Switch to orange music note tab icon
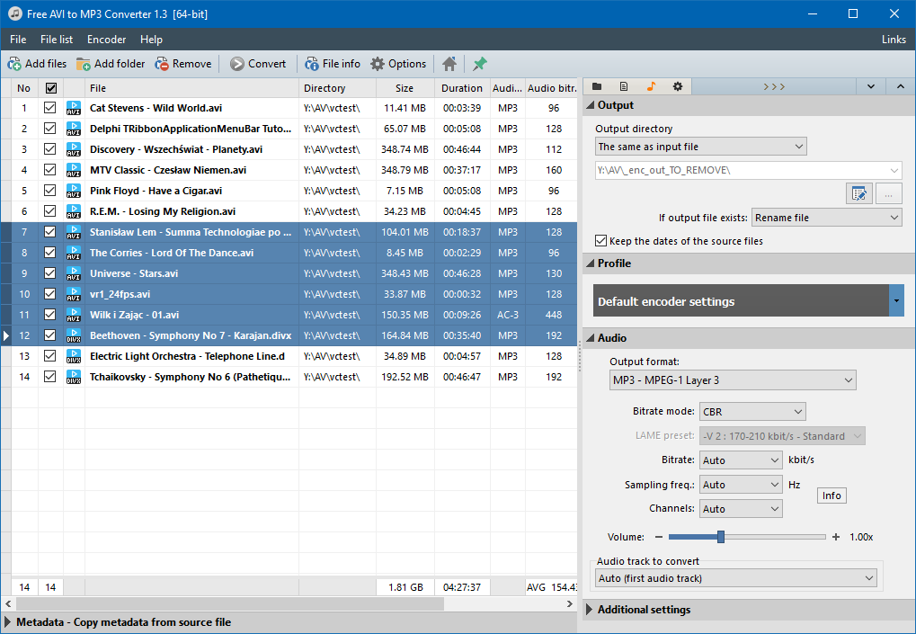916x634 pixels. coord(651,86)
